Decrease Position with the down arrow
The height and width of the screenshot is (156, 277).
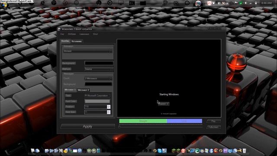tap(109, 108)
